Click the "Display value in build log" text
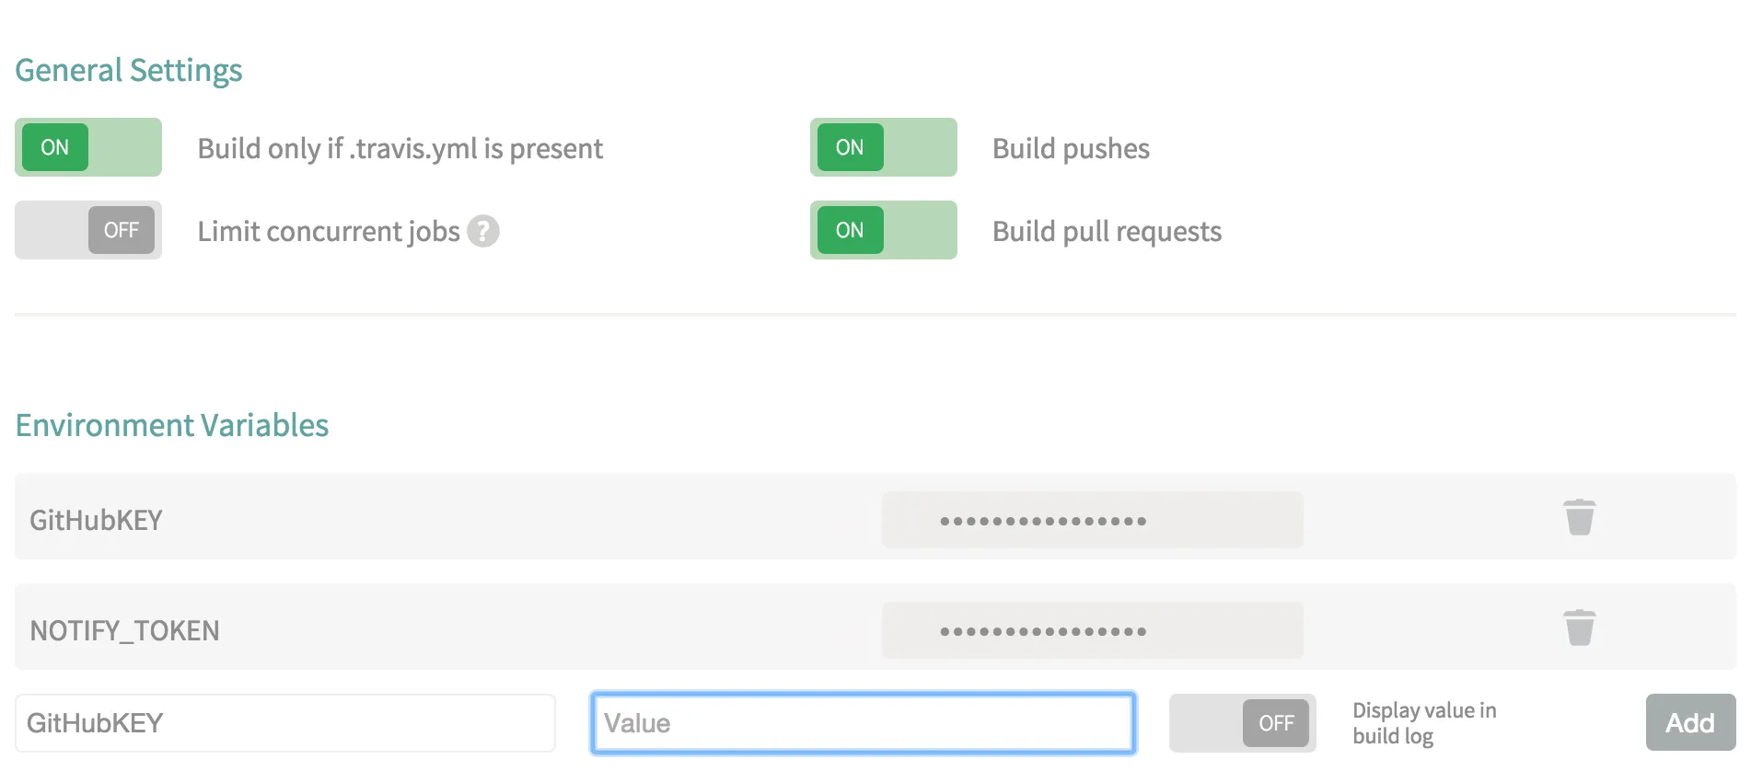 [x=1423, y=723]
